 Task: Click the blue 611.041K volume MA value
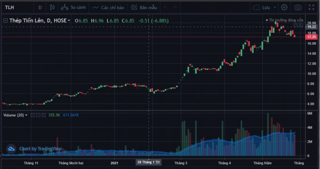point(71,115)
